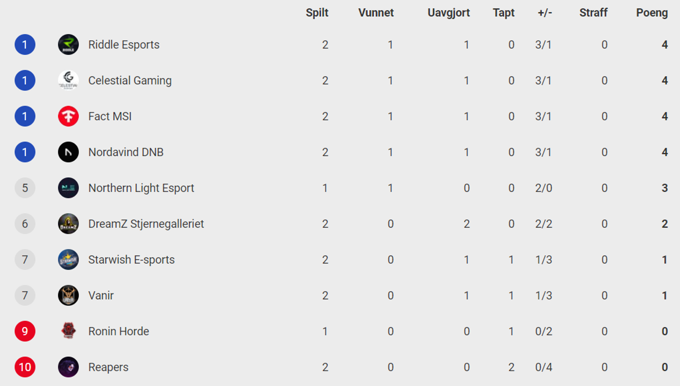Click the Riddle Esports team logo
The height and width of the screenshot is (386, 680).
coord(68,45)
